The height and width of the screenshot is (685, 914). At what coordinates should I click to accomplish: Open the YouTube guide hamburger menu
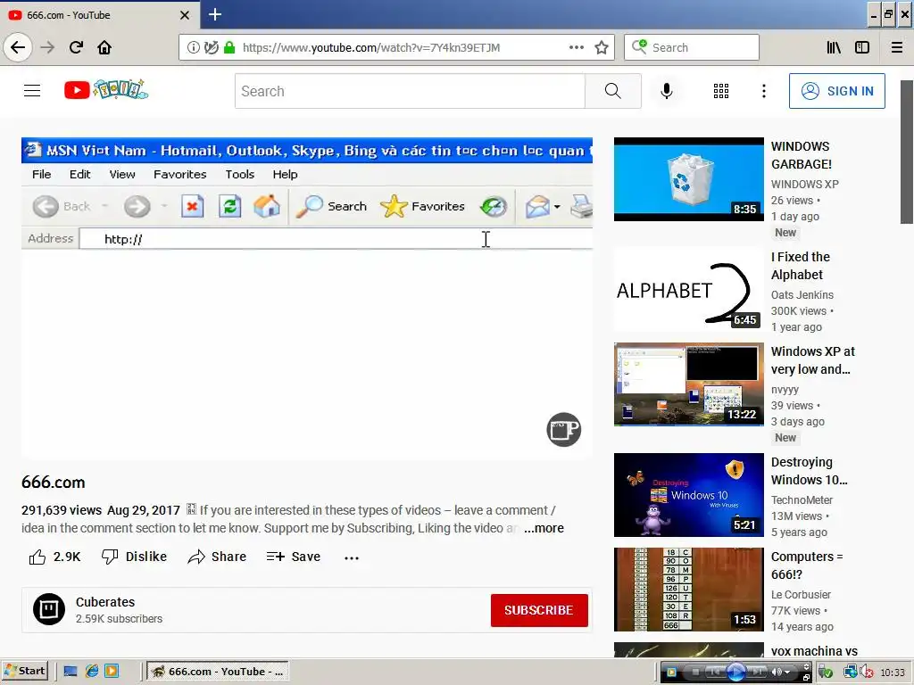pyautogui.click(x=32, y=91)
